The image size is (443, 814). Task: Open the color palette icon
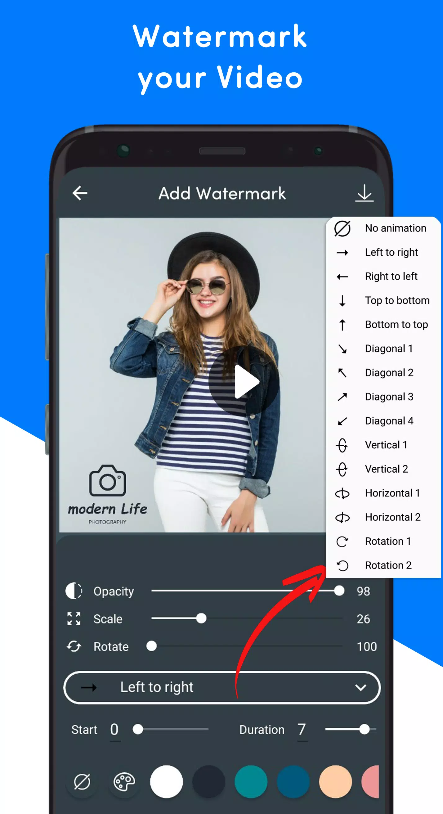point(124,782)
